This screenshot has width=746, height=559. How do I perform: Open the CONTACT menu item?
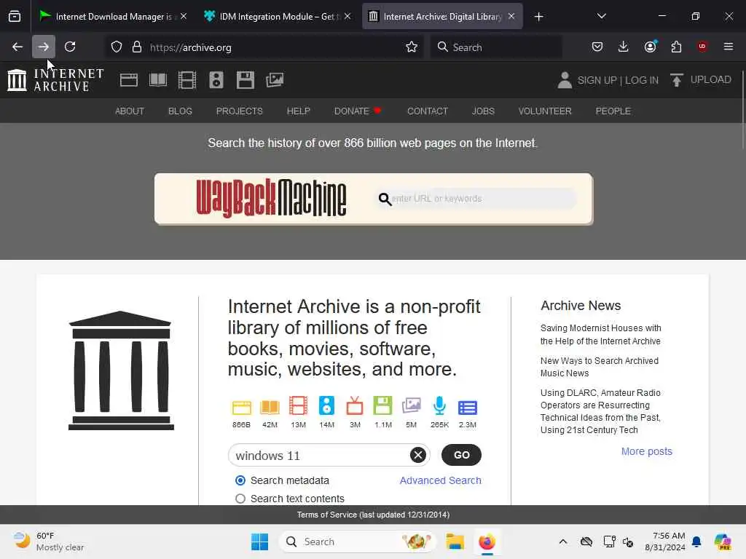427,111
